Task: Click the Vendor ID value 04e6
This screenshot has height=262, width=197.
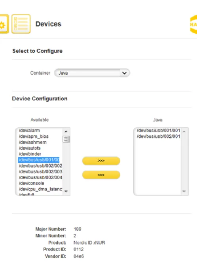Action: [x=79, y=256]
